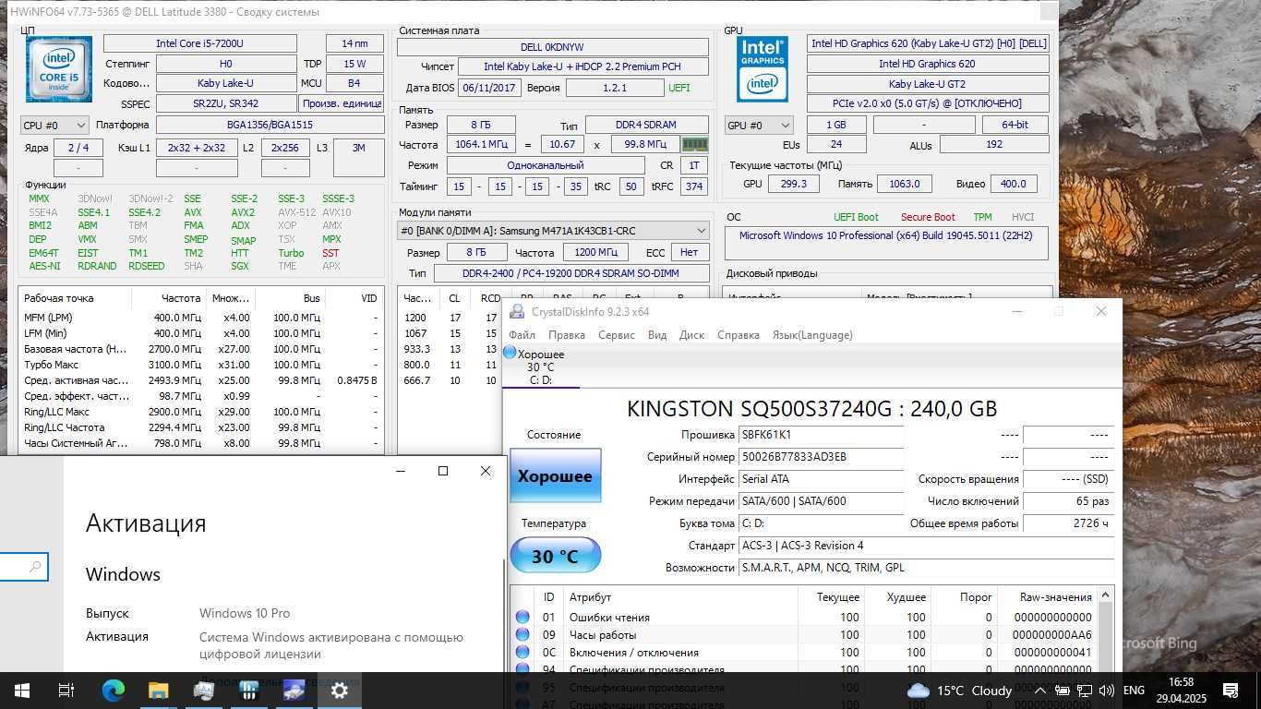Expand hidden system tray icons chevron
The height and width of the screenshot is (709, 1261).
point(1040,691)
